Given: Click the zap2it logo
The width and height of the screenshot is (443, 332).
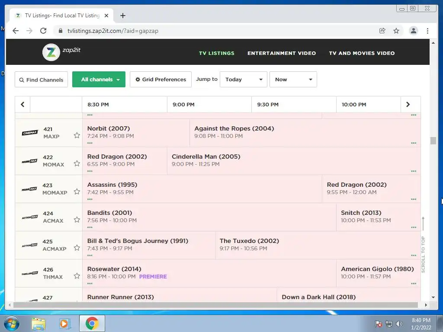Looking at the screenshot, I should coord(61,52).
